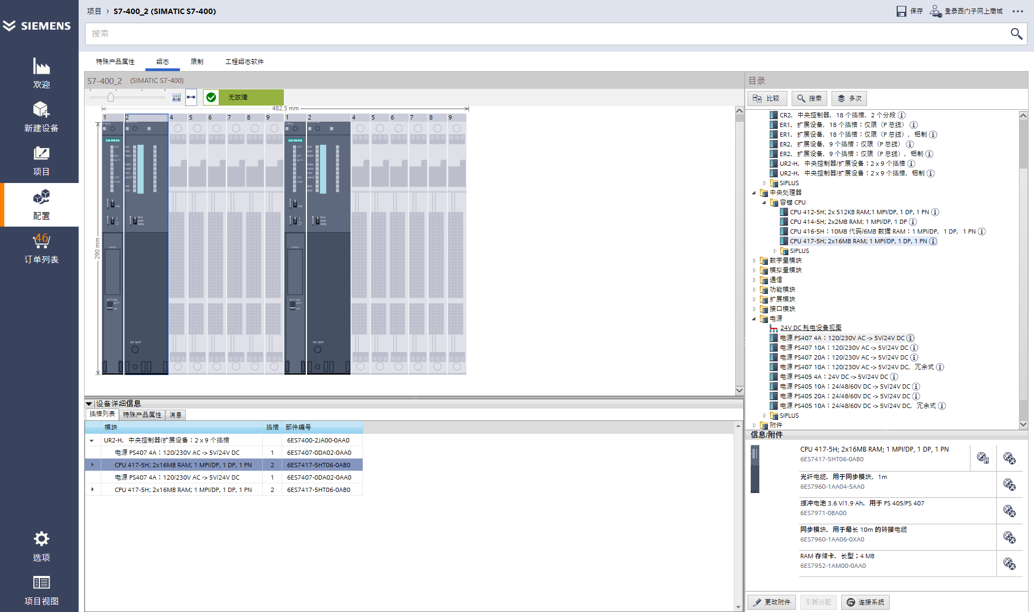Open the 24V DC 耗电设备视图 link
The height and width of the screenshot is (612, 1034).
811,328
